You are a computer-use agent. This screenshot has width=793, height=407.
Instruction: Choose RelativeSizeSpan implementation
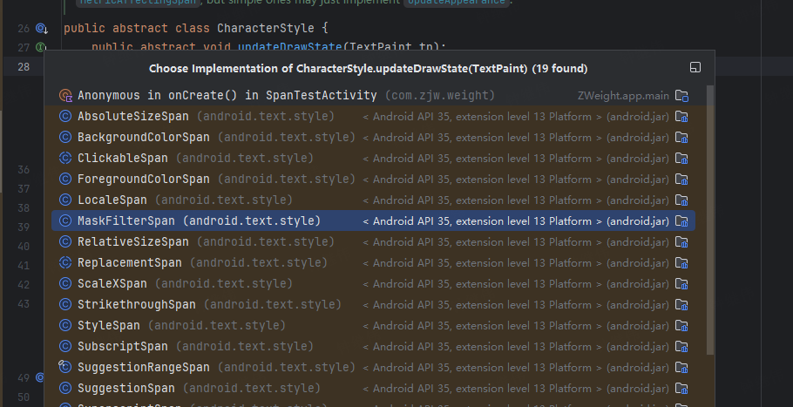373,241
